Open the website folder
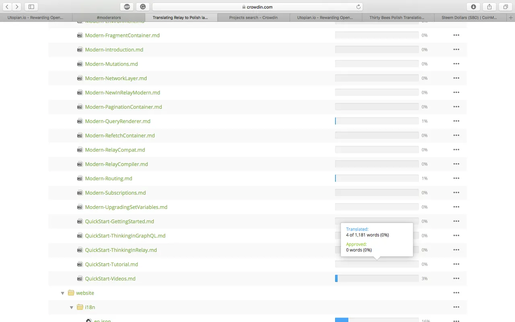 [x=85, y=293]
